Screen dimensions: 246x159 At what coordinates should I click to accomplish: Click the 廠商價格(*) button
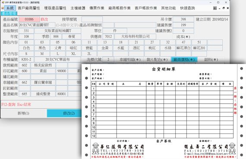(184, 60)
